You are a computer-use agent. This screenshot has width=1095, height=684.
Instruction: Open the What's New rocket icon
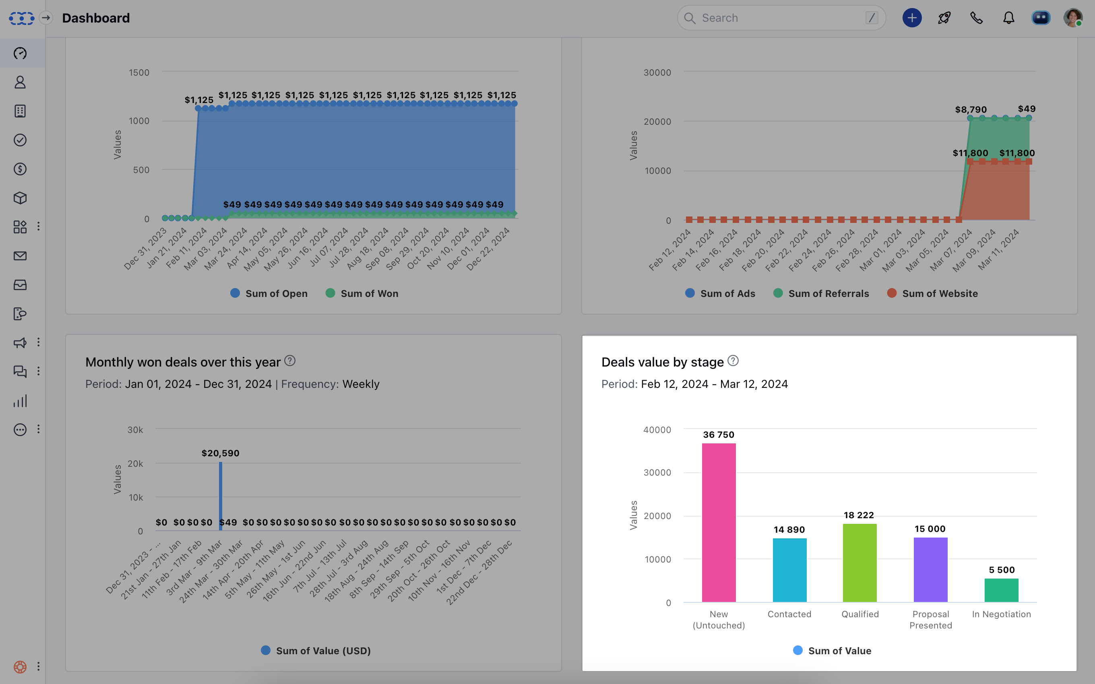(x=944, y=18)
